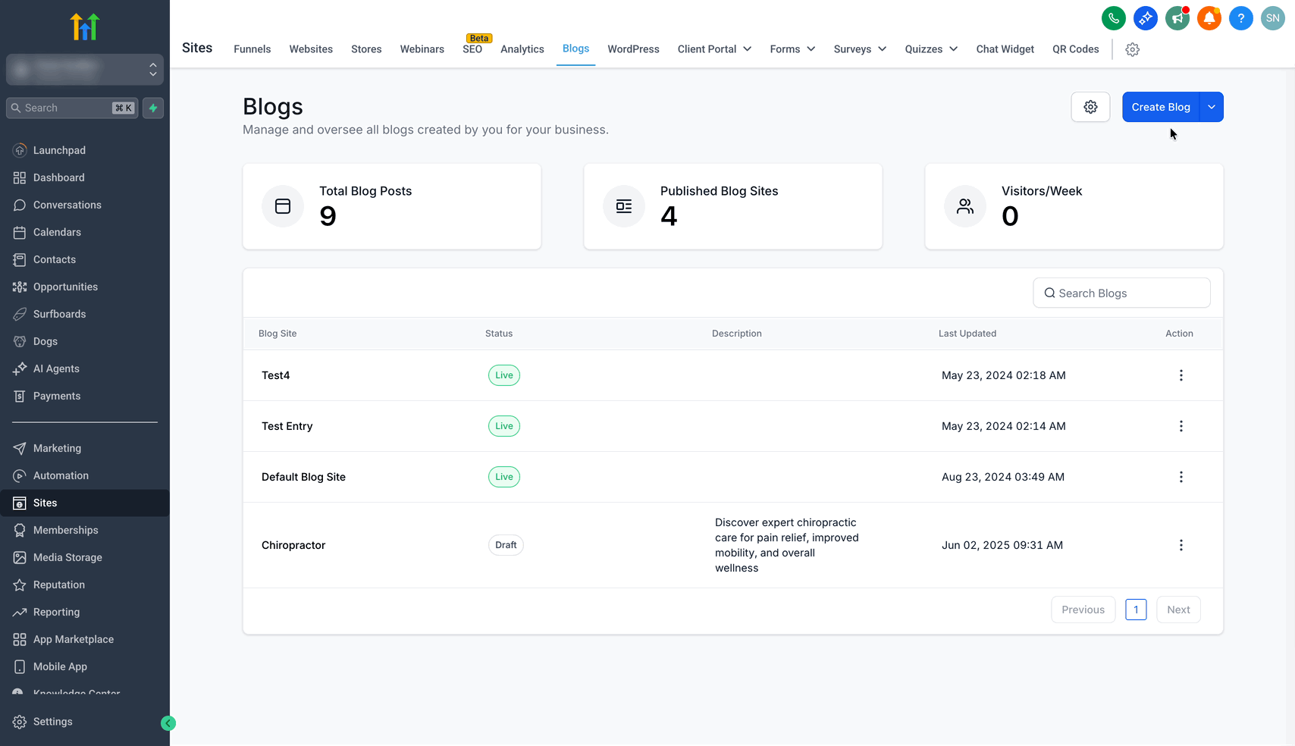Collapse the sidebar with green arrow toggle

(168, 723)
